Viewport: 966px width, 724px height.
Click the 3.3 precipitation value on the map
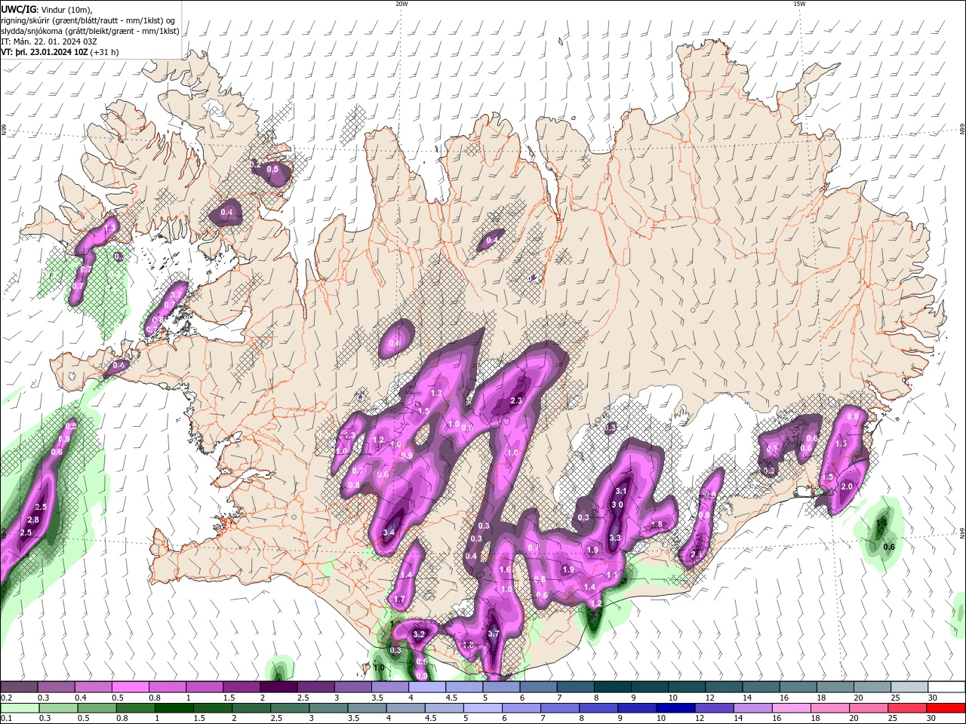click(x=615, y=538)
